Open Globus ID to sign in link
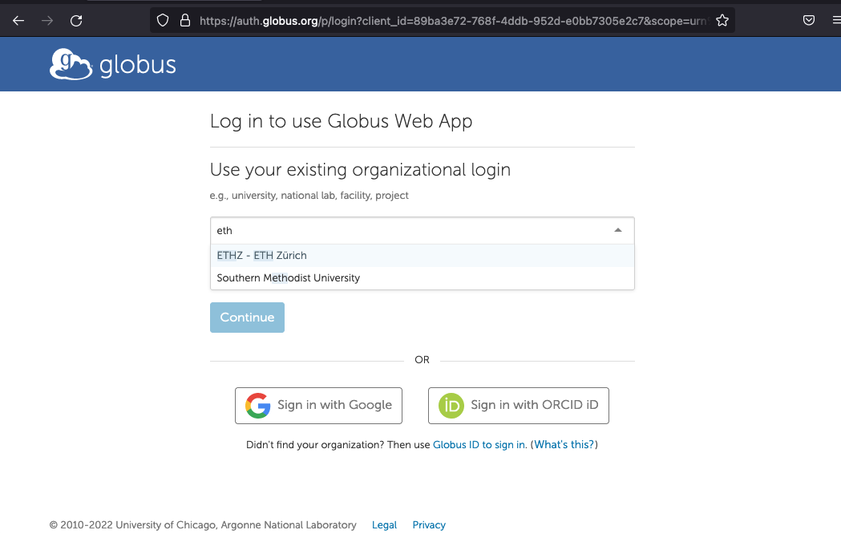The image size is (841, 534). (479, 445)
